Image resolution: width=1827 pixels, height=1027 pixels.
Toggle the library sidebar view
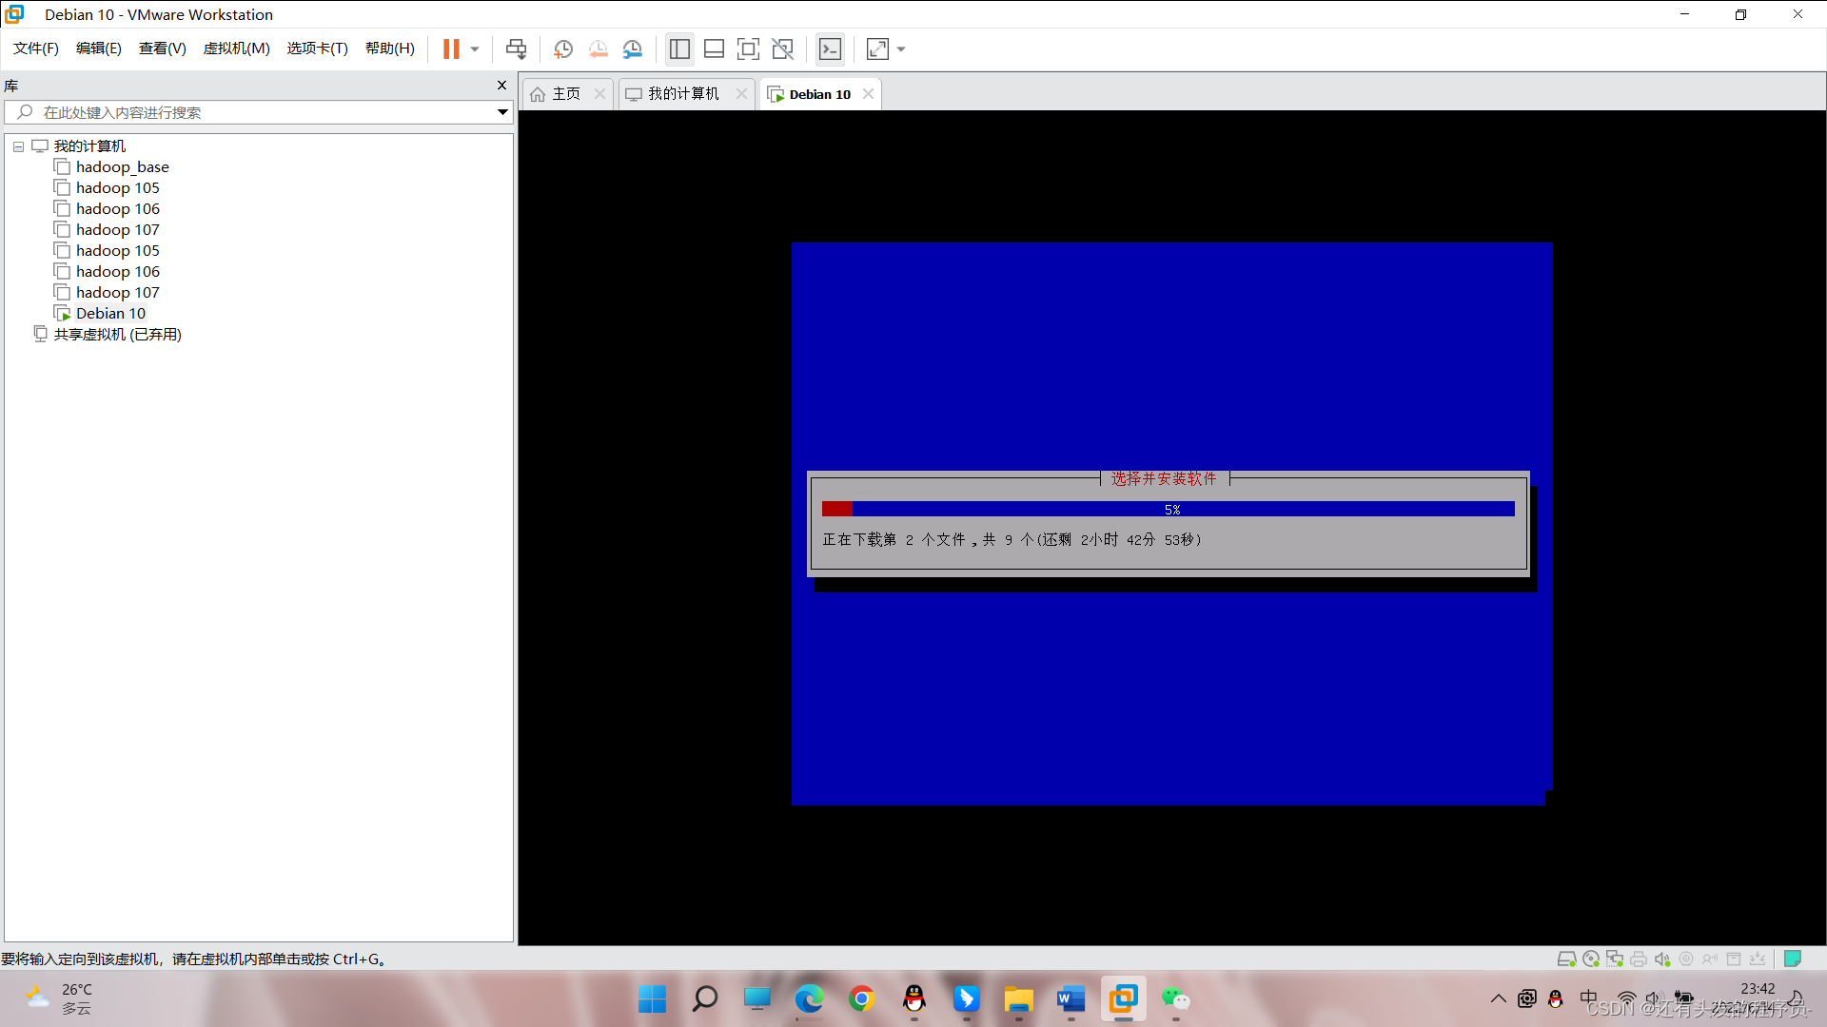tap(679, 48)
